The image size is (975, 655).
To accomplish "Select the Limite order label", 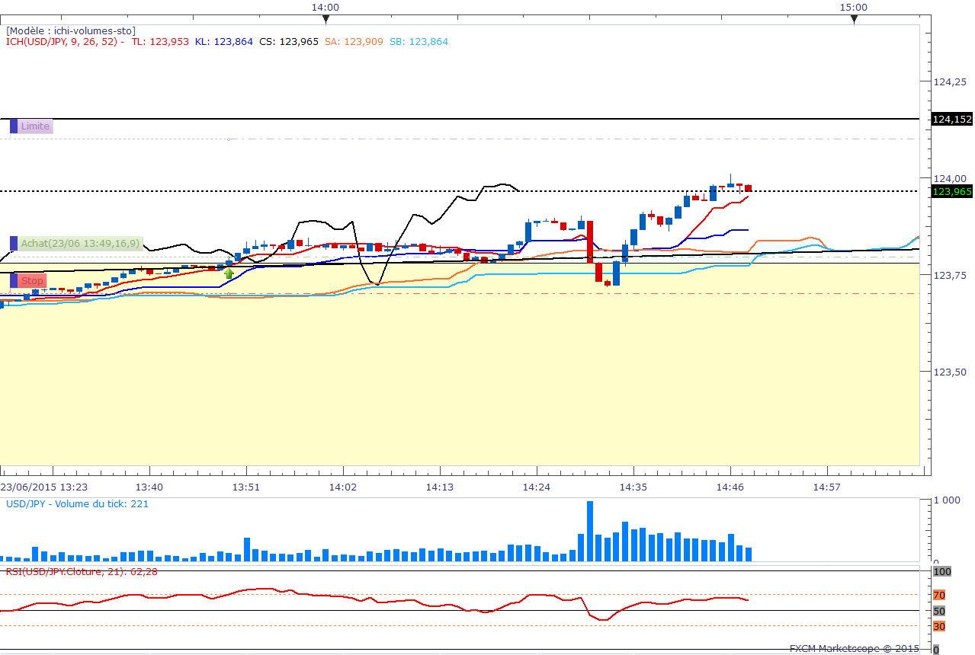I will (35, 126).
